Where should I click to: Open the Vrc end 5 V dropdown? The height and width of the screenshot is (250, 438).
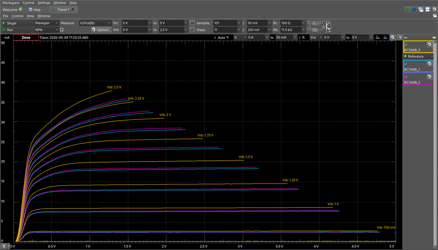(173, 23)
